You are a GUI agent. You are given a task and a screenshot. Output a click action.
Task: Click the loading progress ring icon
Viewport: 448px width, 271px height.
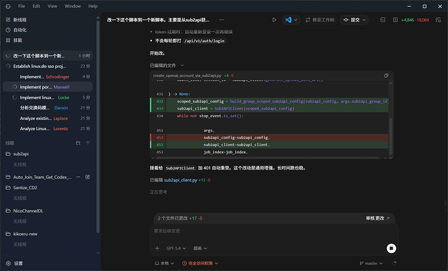tap(394, 263)
